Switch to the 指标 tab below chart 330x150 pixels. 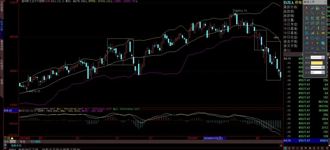[x=6, y=141]
